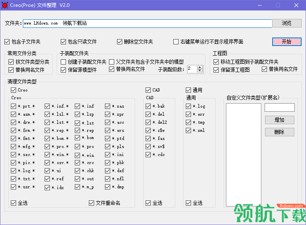
Task: Click the 文件夹 folder path field
Action: tap(147, 23)
